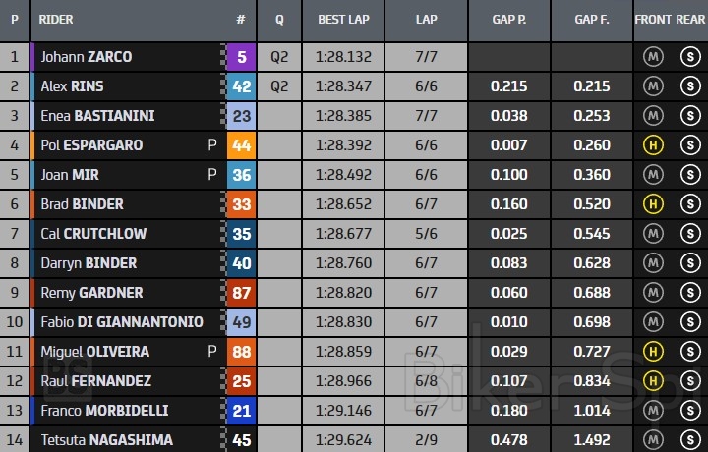Click Remy Gardner's number 87 badge
Viewport: 708px width, 452px height.
(241, 293)
